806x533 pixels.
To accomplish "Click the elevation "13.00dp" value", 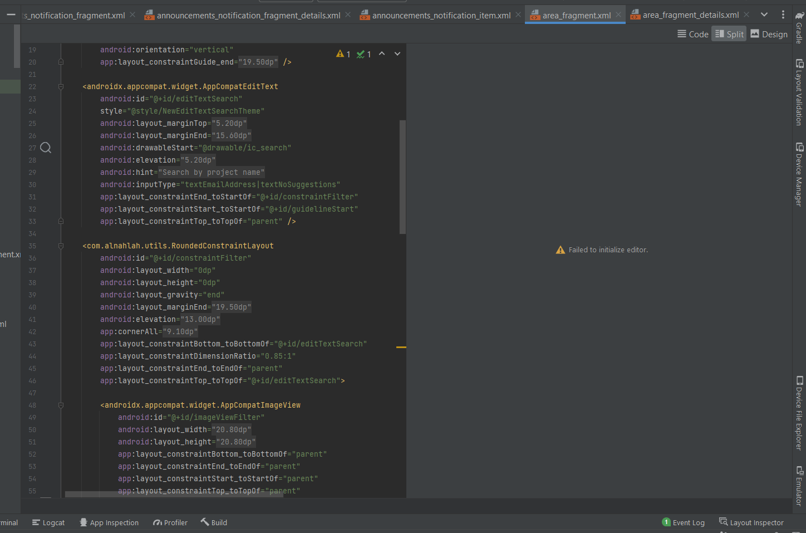I will click(x=200, y=319).
